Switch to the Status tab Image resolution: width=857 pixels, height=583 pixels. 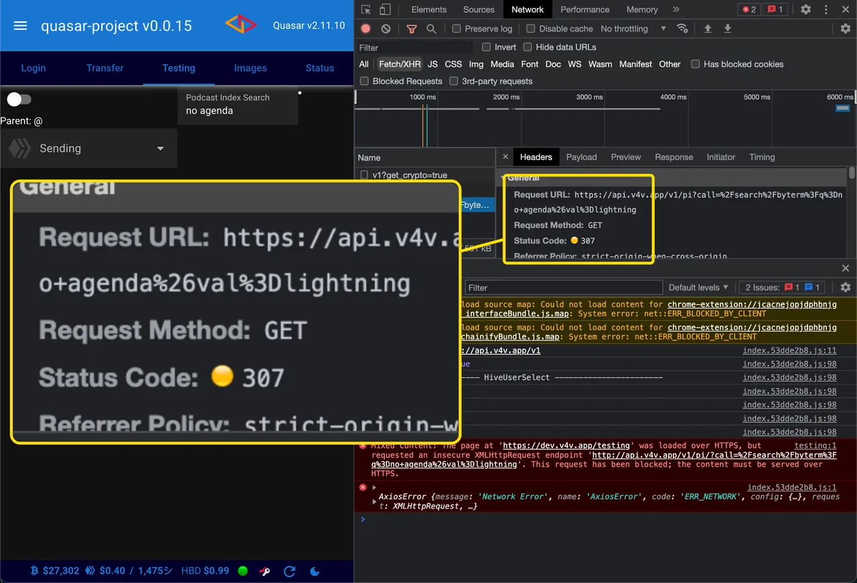[x=320, y=68]
